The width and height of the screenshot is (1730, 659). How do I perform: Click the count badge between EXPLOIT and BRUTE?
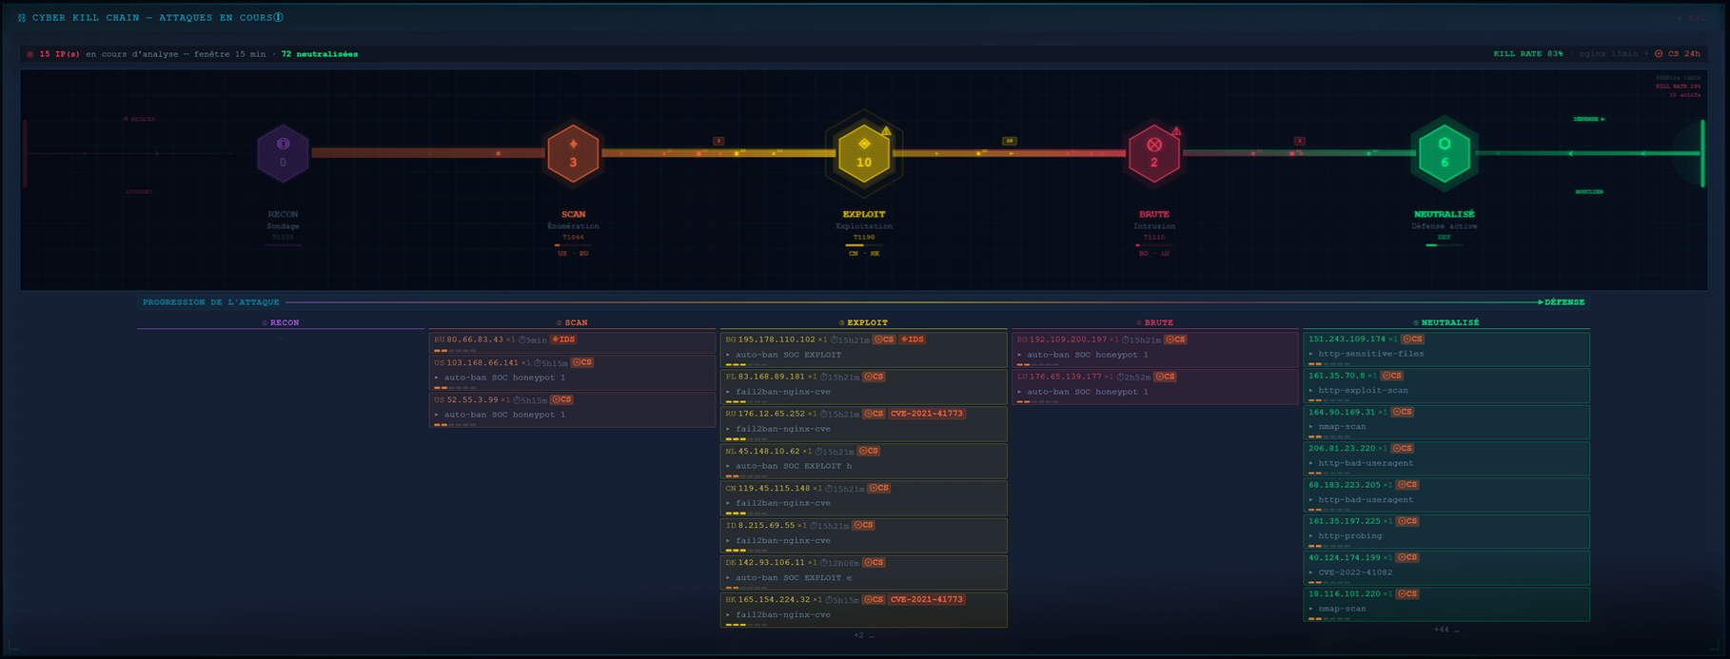(x=1010, y=141)
